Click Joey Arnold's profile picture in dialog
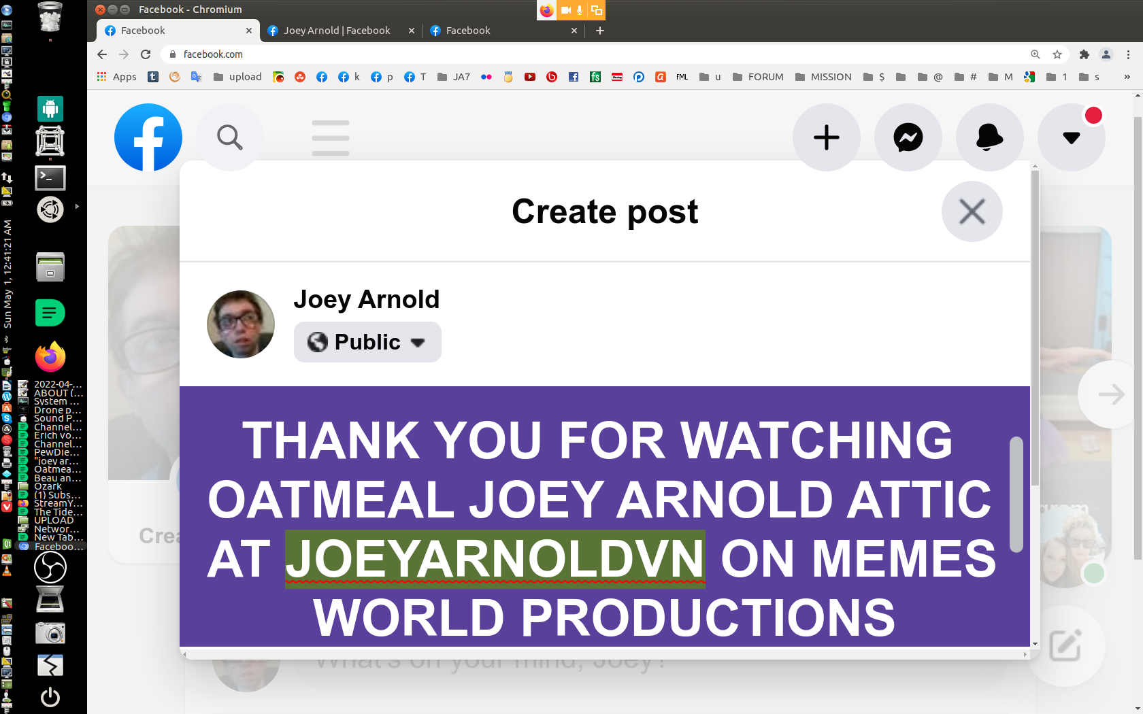1143x714 pixels. 241,324
